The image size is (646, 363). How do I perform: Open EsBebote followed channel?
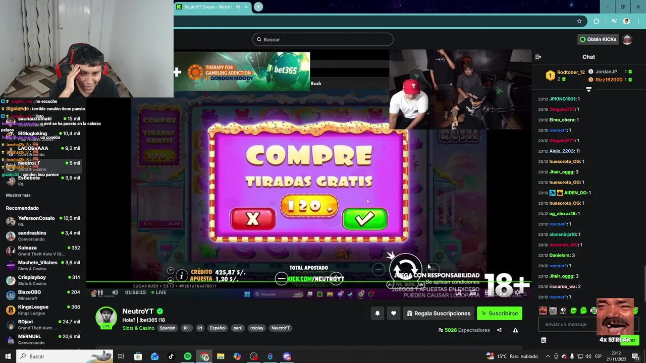(x=43, y=180)
